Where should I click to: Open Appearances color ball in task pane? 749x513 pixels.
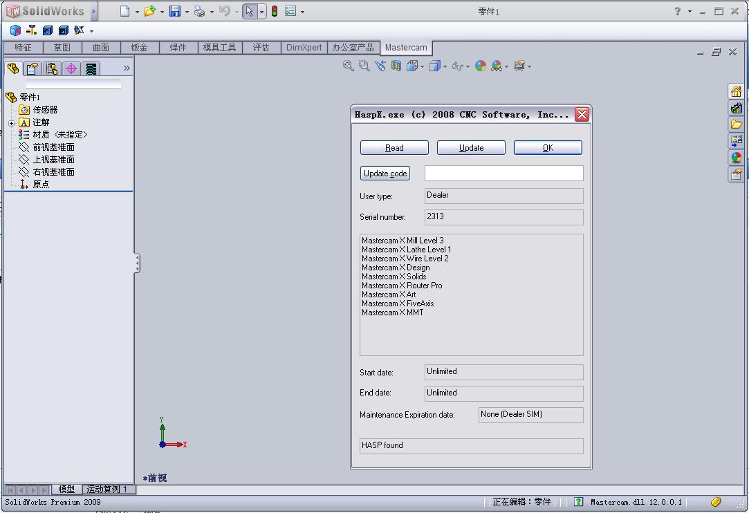(736, 158)
